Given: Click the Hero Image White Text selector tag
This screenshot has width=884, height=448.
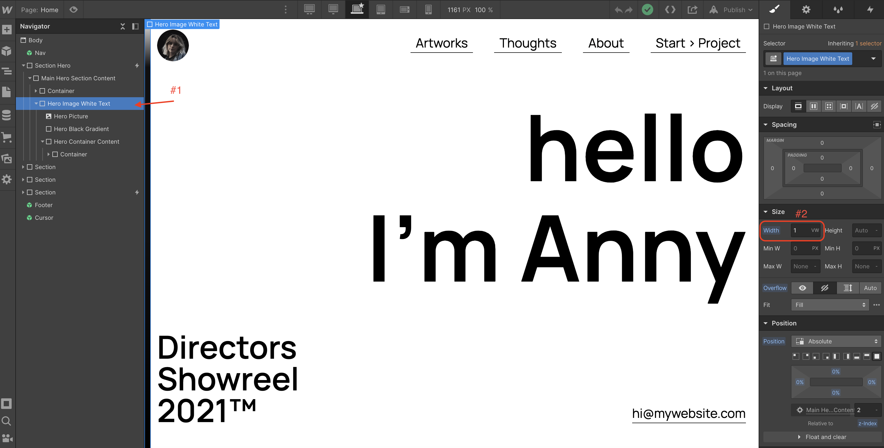Looking at the screenshot, I should [817, 59].
